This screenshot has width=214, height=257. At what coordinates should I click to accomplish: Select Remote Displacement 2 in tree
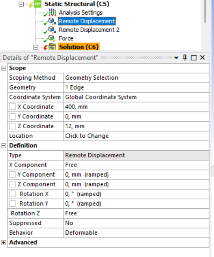coord(89,30)
